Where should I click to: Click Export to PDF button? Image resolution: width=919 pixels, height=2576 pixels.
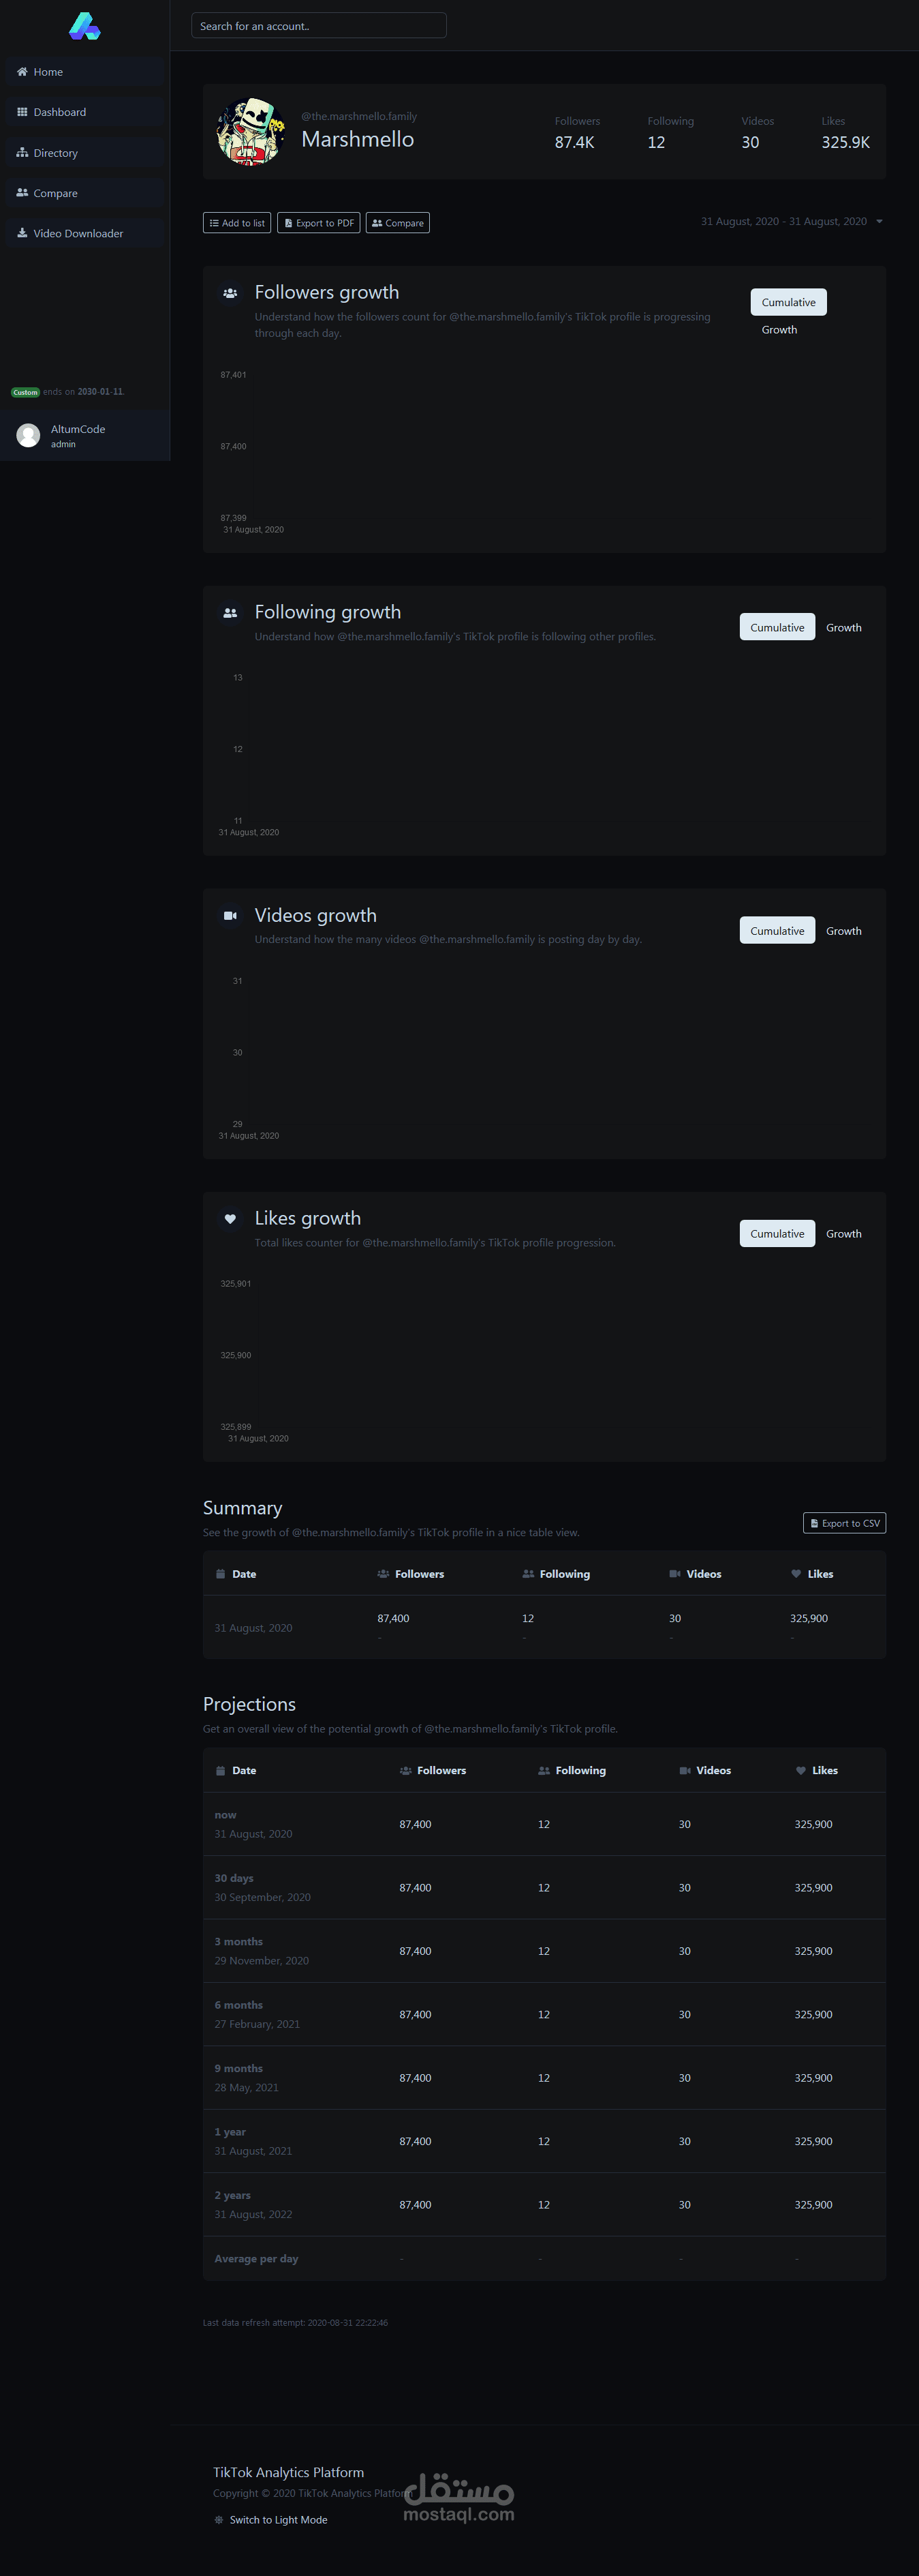pyautogui.click(x=319, y=223)
